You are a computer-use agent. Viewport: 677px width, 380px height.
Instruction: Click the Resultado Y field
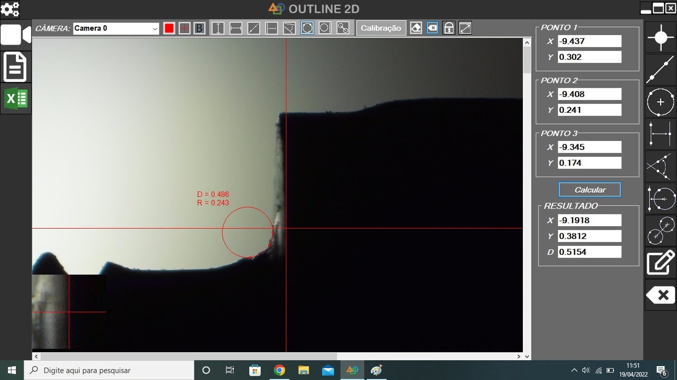590,236
